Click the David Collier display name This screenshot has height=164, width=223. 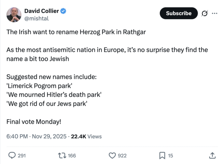click(41, 11)
